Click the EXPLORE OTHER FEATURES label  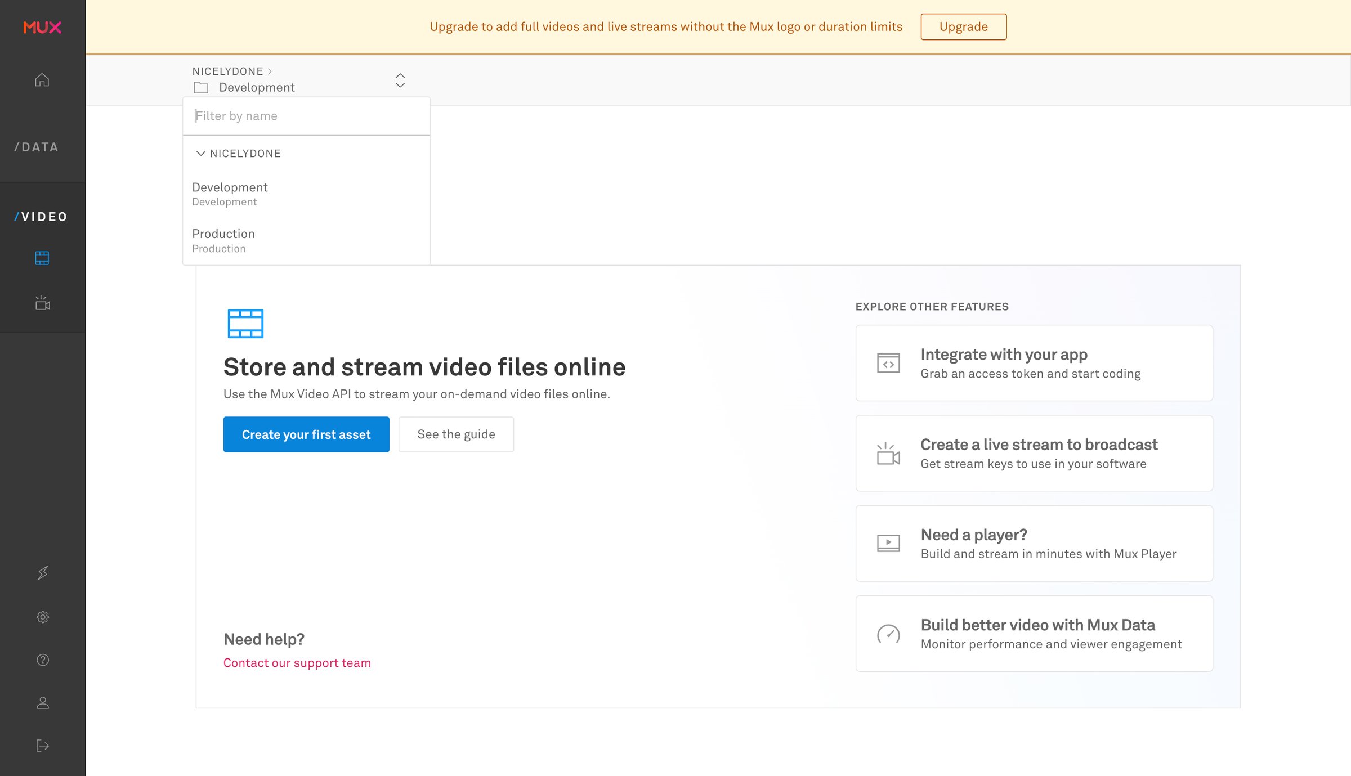pyautogui.click(x=932, y=307)
